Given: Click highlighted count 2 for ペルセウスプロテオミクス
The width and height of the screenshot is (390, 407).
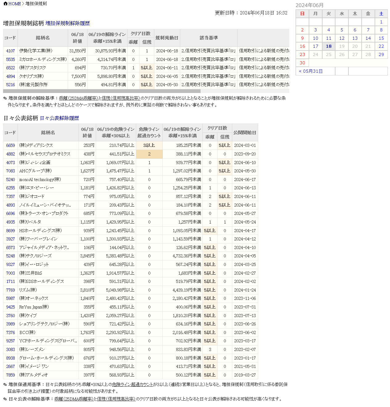Looking at the screenshot, I should coord(149,154).
